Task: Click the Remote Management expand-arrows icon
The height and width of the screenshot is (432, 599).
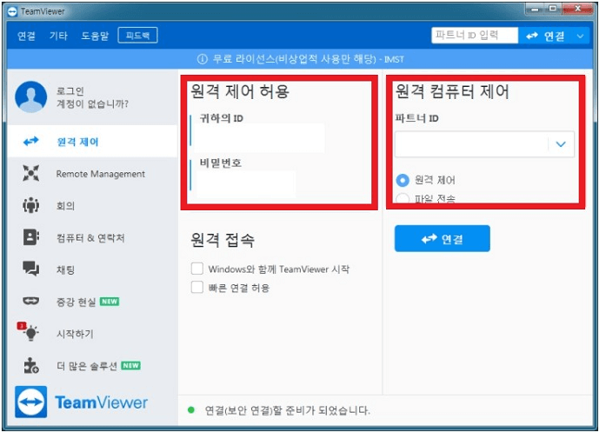Action: click(31, 173)
